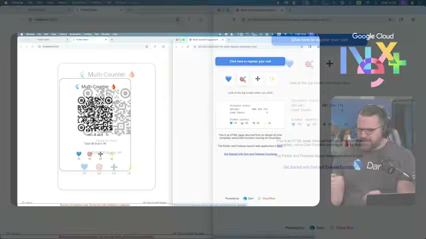The image size is (426, 239).
Task: Tap the blue heart button below the register button
Action: coord(228,79)
